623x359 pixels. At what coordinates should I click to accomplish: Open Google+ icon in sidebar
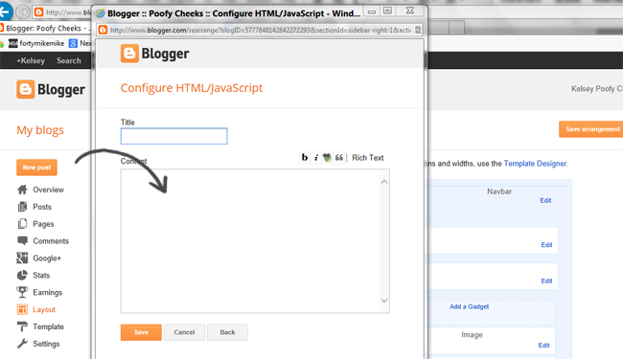tap(22, 258)
